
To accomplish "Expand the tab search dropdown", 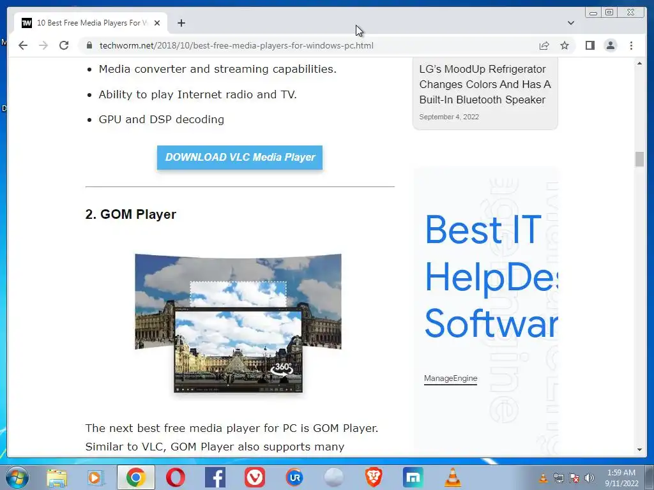I will coord(570,23).
